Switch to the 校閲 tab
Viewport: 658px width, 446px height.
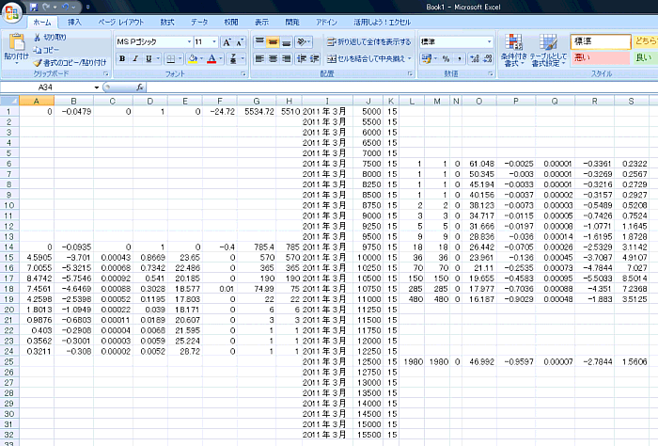(x=231, y=23)
